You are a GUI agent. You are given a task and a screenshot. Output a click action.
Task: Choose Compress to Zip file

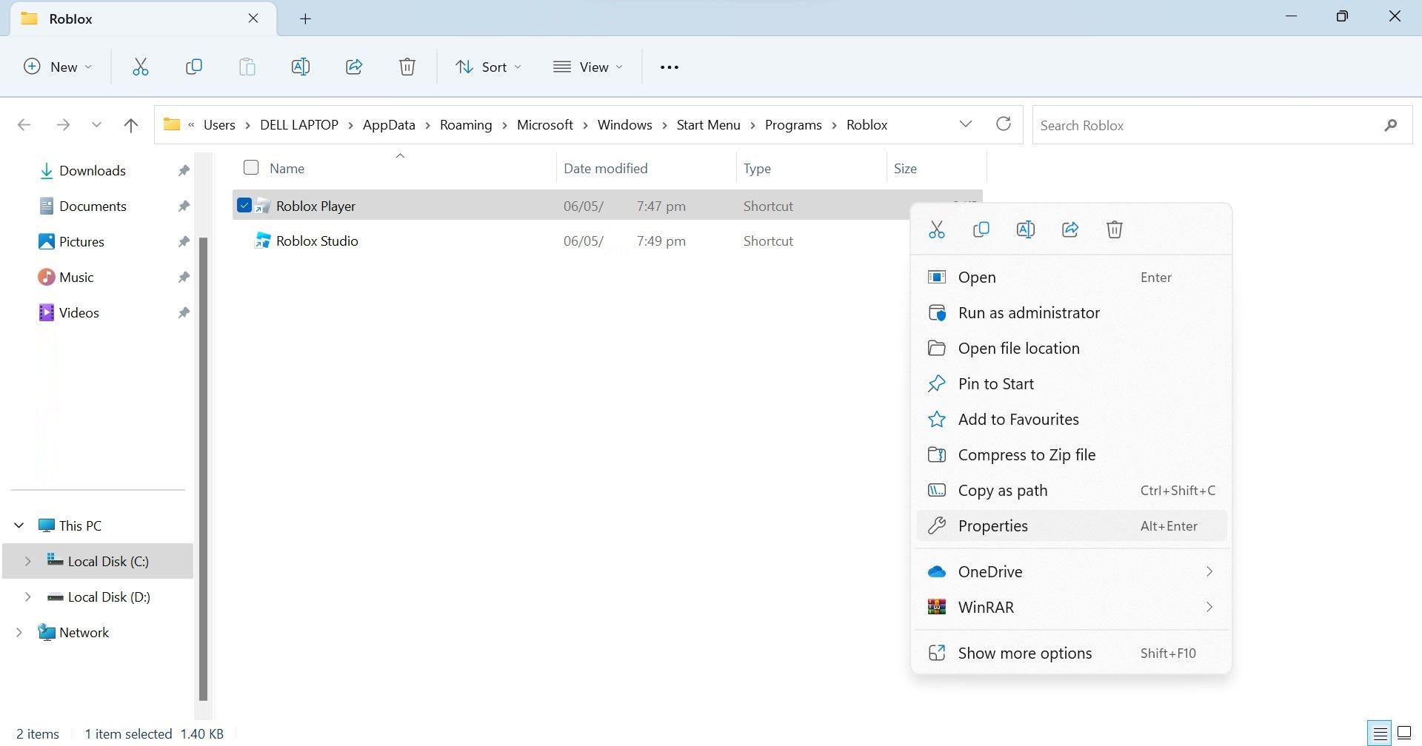coord(1071,455)
